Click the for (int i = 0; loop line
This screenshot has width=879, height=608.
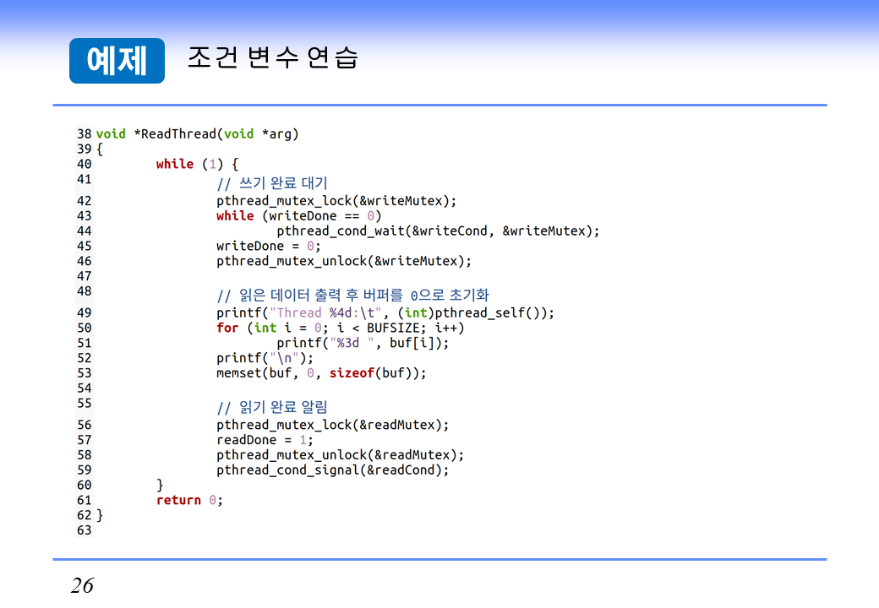coord(341,328)
